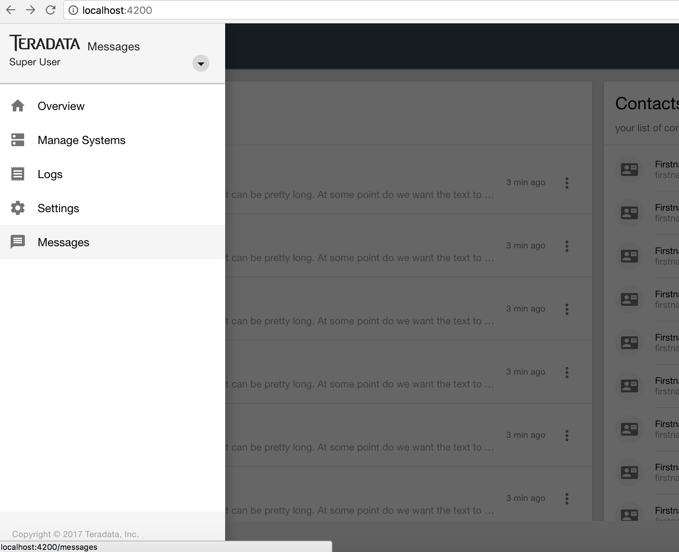The height and width of the screenshot is (552, 679).
Task: Open the last message's three-dot menu
Action: pyautogui.click(x=567, y=499)
